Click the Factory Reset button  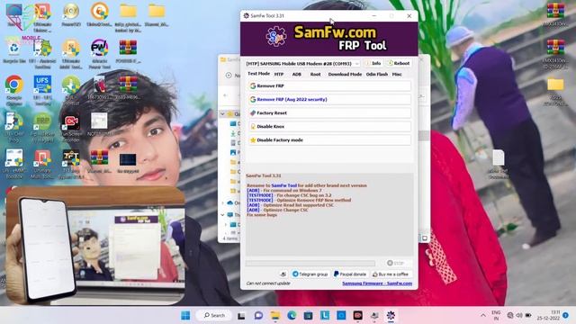[329, 112]
